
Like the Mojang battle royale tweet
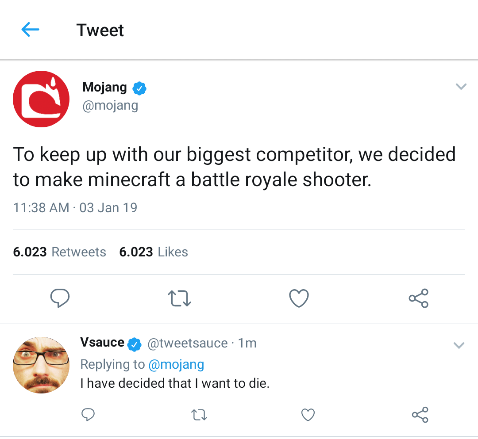point(299,298)
